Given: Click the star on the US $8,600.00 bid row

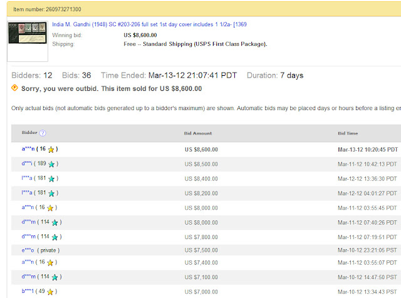Looking at the screenshot, I should pos(51,150).
